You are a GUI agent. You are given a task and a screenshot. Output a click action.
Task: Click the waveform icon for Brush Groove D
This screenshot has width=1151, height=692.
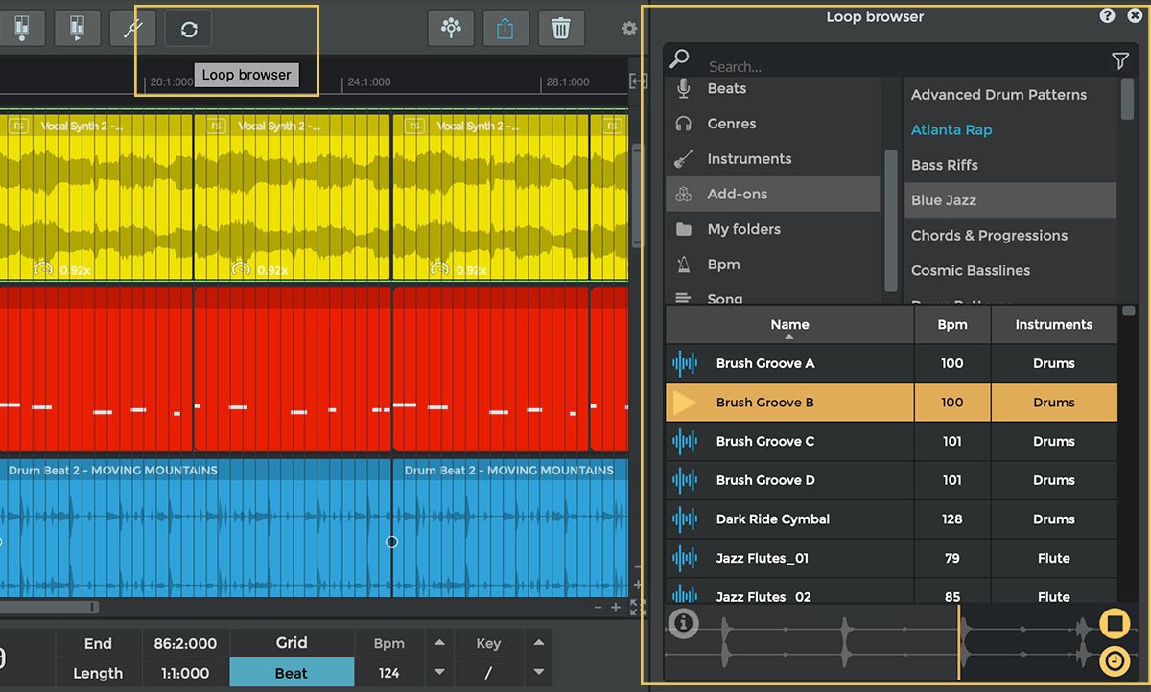click(x=685, y=480)
